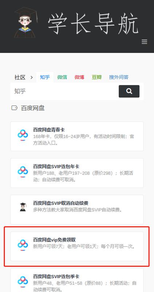Switch to the 微信 search tab
This screenshot has height=292, width=154.
[62, 77]
